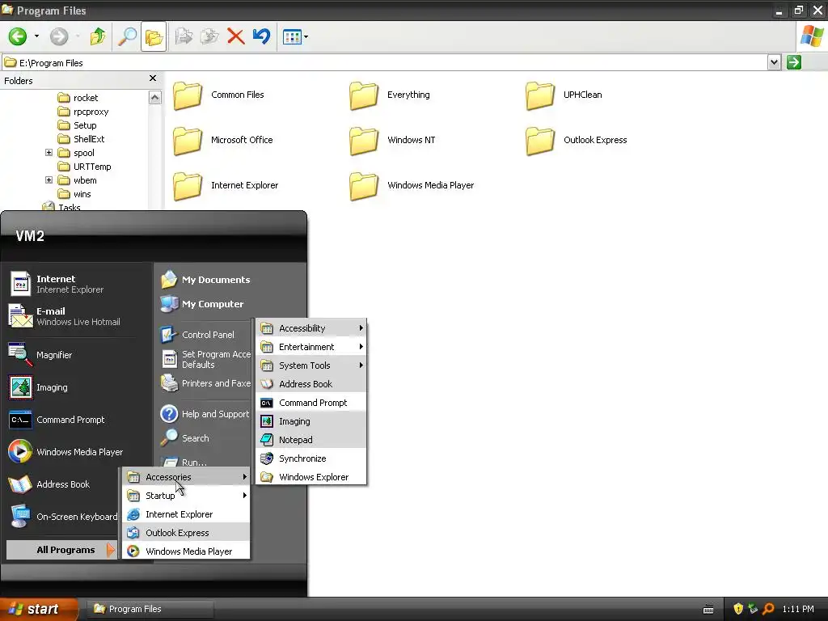This screenshot has height=621, width=828.
Task: Launch Windows Media Player from All Programs
Action: coord(187,551)
